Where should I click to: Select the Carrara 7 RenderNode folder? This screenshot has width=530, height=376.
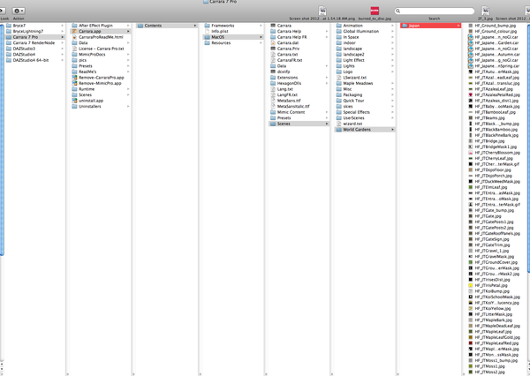[34, 43]
